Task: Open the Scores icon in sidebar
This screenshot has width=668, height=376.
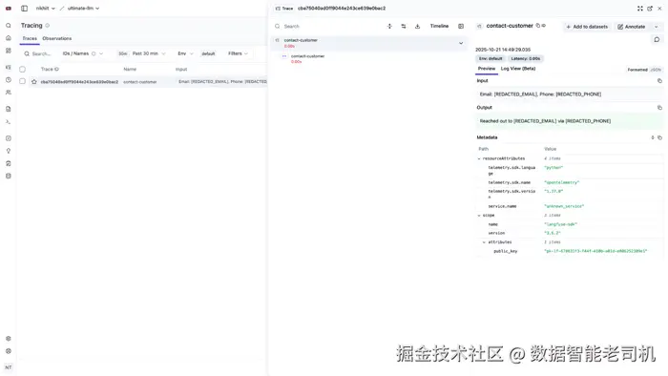Action: (x=8, y=138)
